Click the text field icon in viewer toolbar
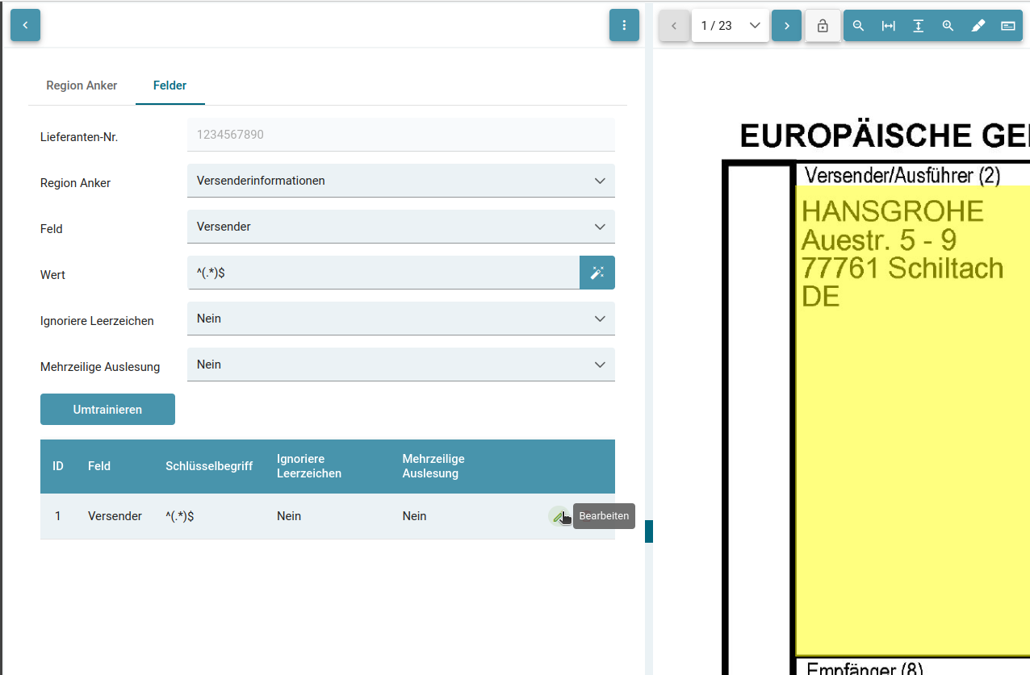 [x=1007, y=26]
